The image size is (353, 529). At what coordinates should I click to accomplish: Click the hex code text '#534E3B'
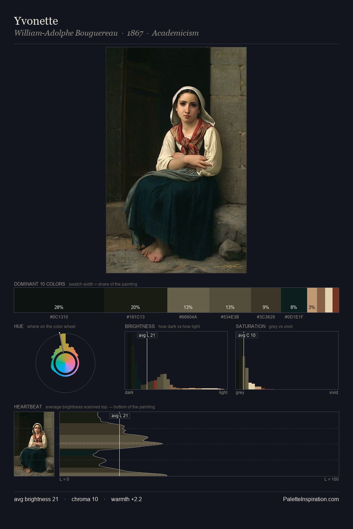(x=230, y=317)
